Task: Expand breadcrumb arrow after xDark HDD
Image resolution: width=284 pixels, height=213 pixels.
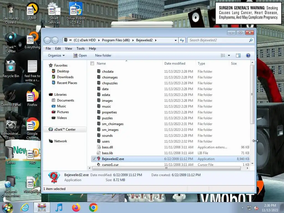Action: pos(99,40)
